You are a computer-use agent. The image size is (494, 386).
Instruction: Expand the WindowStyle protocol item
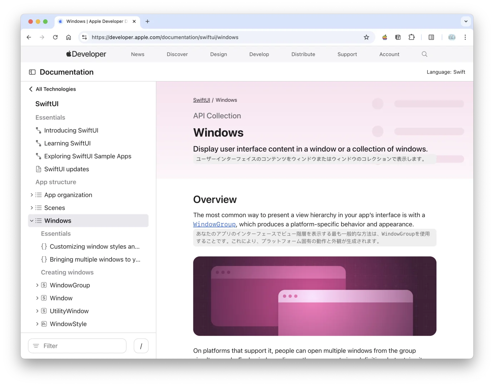[x=37, y=324]
